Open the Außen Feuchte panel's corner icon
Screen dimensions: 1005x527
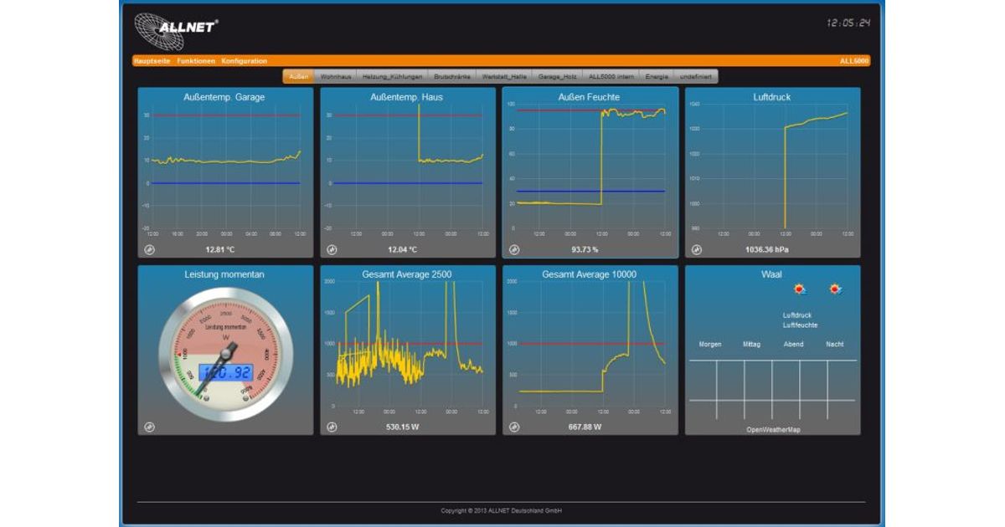tap(514, 249)
